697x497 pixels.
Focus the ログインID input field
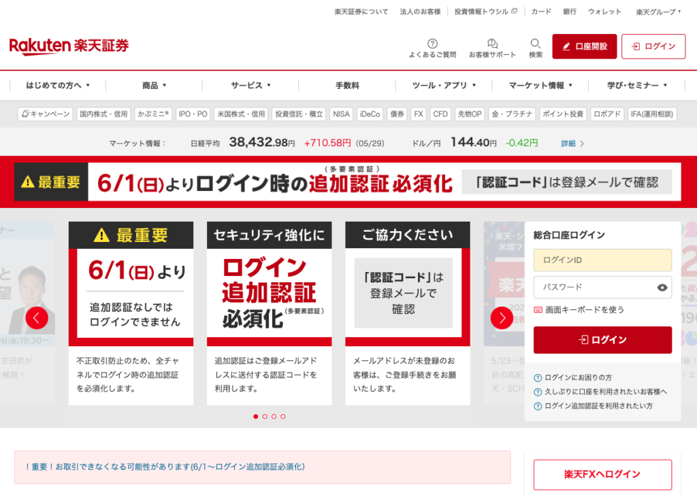[603, 260]
